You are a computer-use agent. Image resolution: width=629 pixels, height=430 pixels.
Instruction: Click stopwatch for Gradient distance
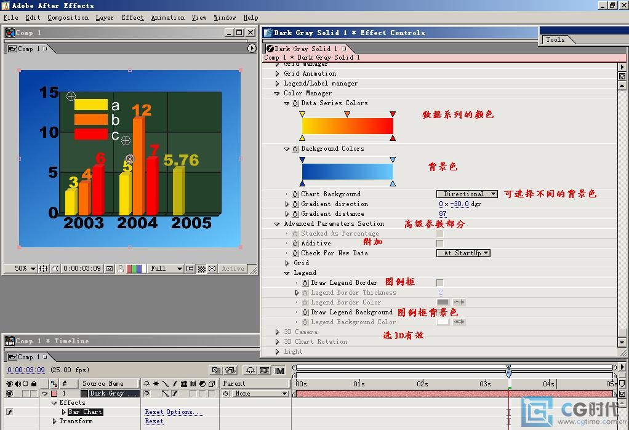[295, 214]
